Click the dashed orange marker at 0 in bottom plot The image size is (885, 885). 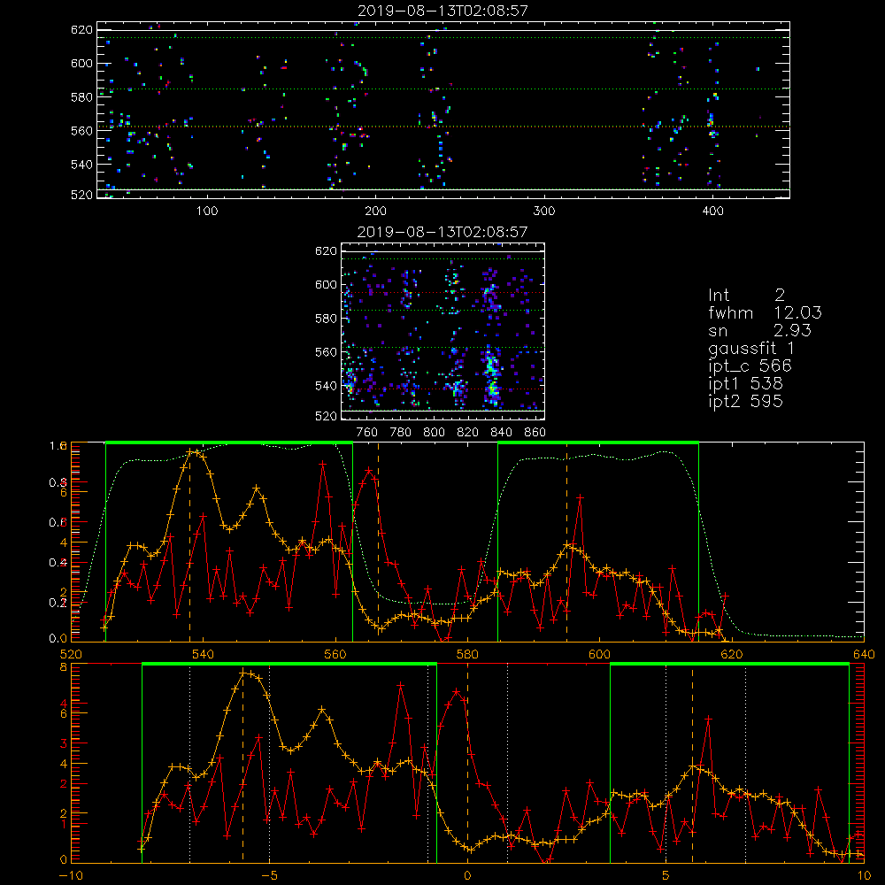(x=467, y=762)
